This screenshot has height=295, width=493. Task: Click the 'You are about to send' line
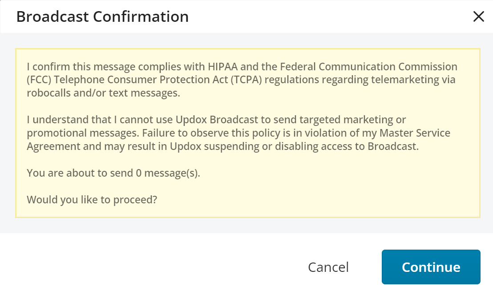coord(80,173)
